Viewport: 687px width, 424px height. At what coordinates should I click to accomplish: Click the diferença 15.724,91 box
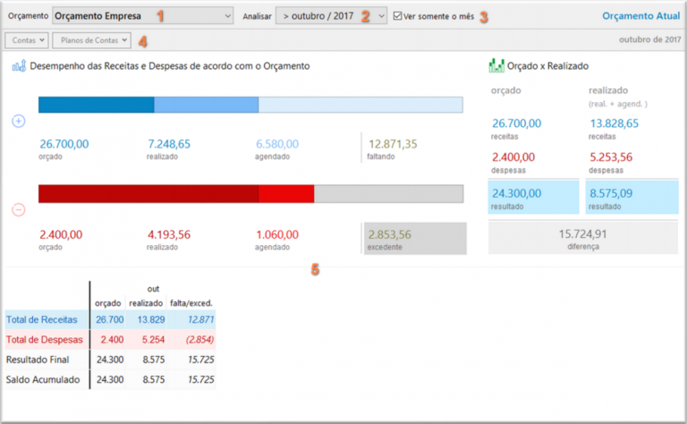pos(582,238)
